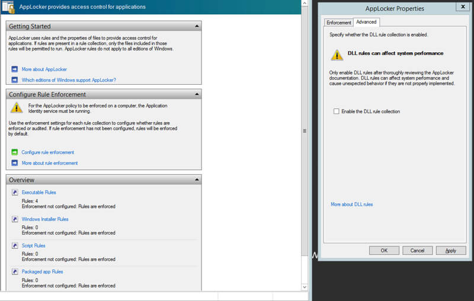Image resolution: width=474 pixels, height=301 pixels.
Task: Open the More about rule enforcement link
Action: [50, 163]
